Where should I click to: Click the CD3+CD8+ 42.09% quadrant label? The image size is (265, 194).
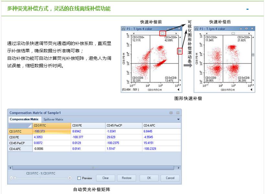(x=171, y=39)
